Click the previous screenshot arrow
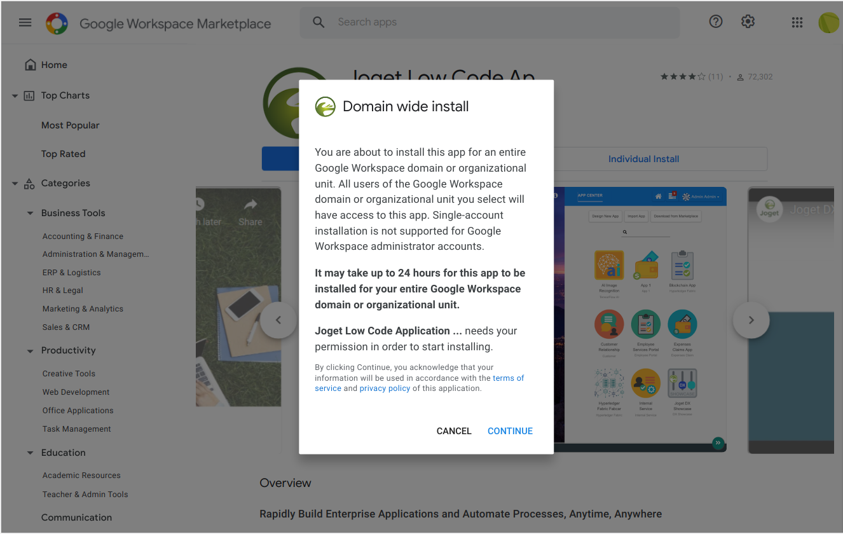 (x=278, y=320)
